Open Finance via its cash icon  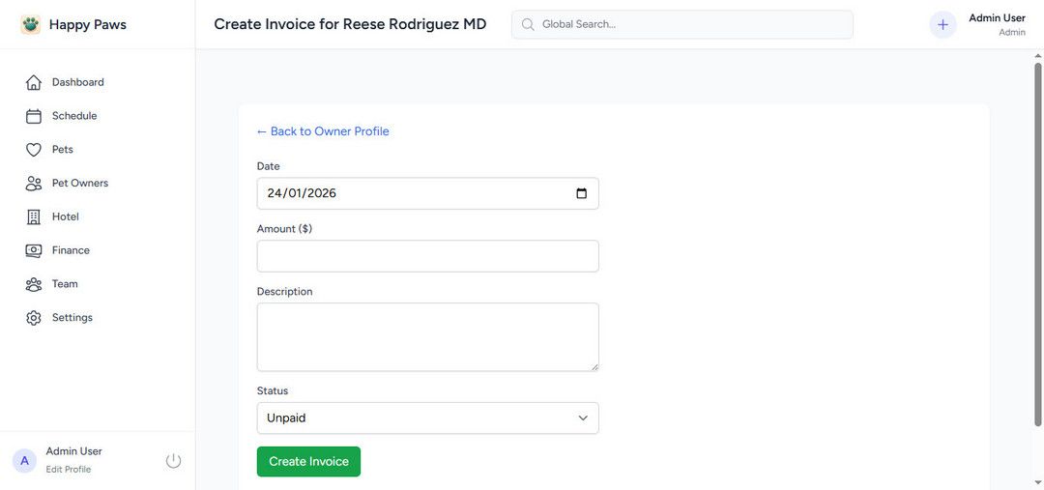pyautogui.click(x=34, y=250)
